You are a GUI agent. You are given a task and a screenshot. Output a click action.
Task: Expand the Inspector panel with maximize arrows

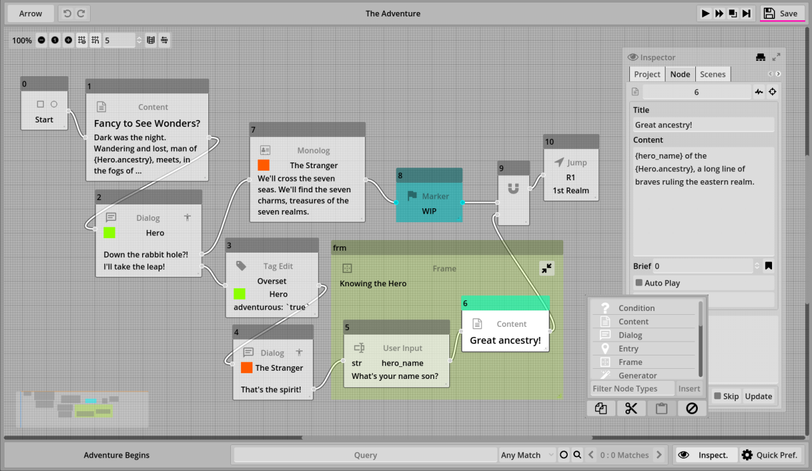[x=776, y=57]
